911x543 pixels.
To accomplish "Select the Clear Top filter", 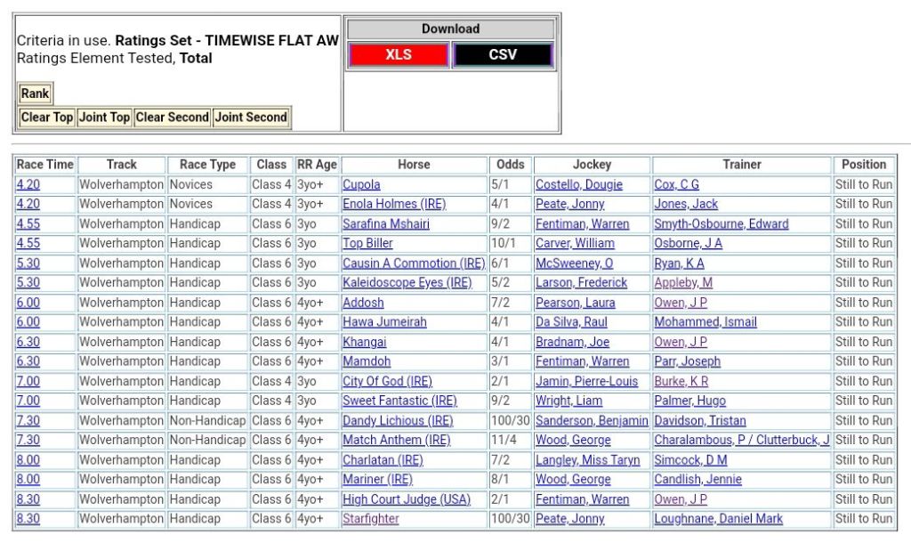I will (47, 118).
